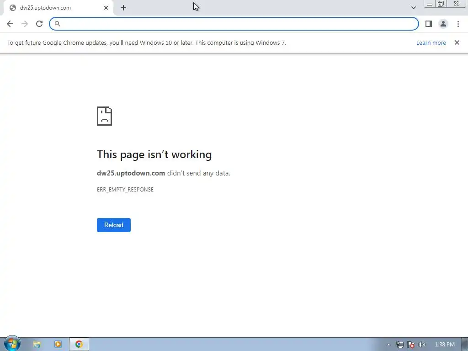Click the browser back arrow
The image size is (468, 351).
[10, 24]
